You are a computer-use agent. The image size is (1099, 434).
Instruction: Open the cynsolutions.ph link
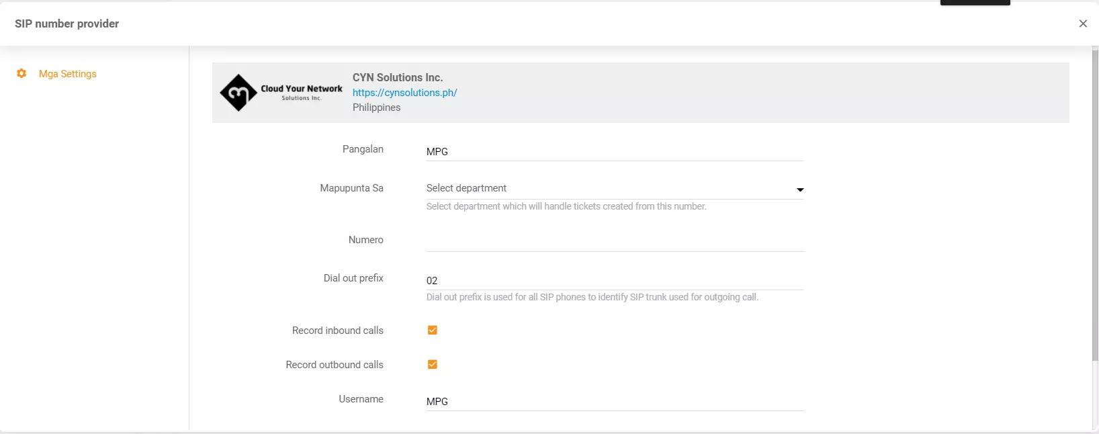(404, 93)
